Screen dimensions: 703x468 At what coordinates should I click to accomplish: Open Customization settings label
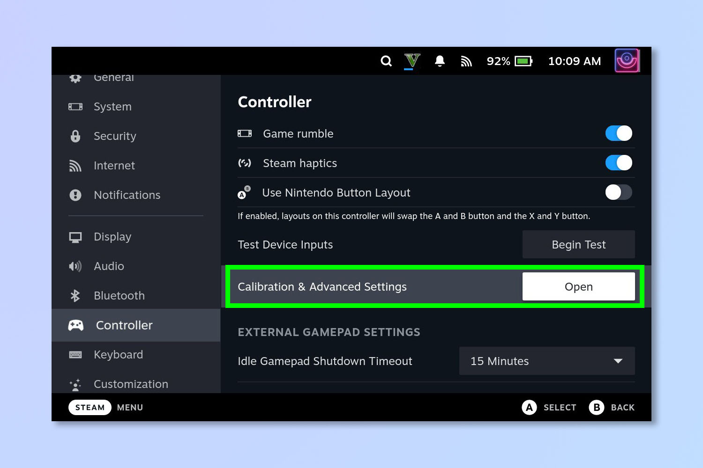[x=131, y=384]
